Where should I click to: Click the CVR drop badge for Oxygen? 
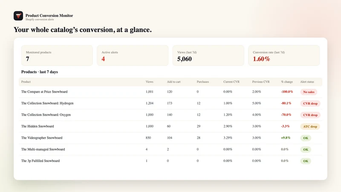tap(310, 115)
